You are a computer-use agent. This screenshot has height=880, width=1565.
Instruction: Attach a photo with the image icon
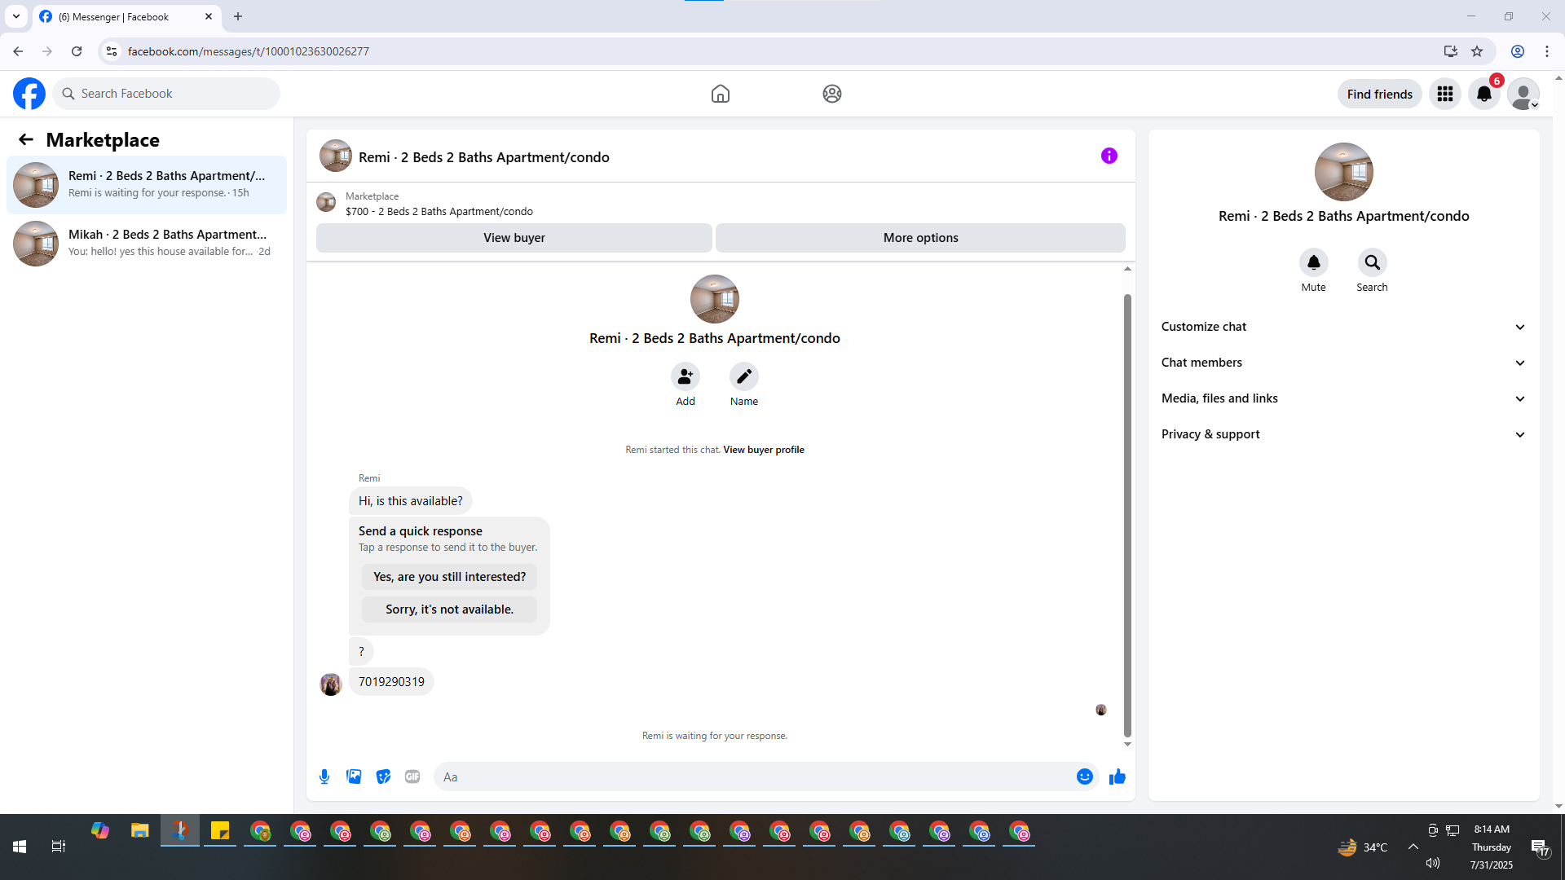(354, 777)
